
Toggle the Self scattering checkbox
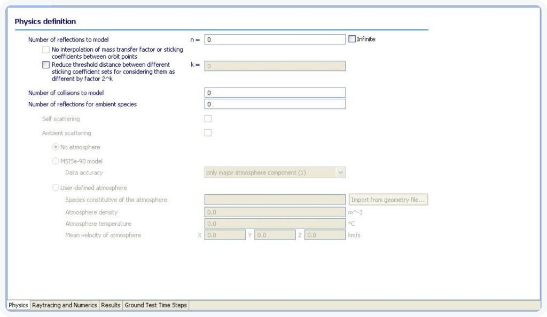pos(208,118)
